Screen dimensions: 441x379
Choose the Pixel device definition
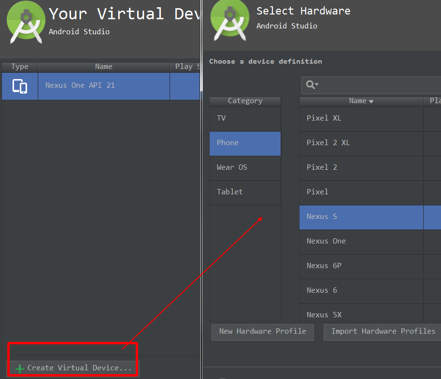click(370, 192)
